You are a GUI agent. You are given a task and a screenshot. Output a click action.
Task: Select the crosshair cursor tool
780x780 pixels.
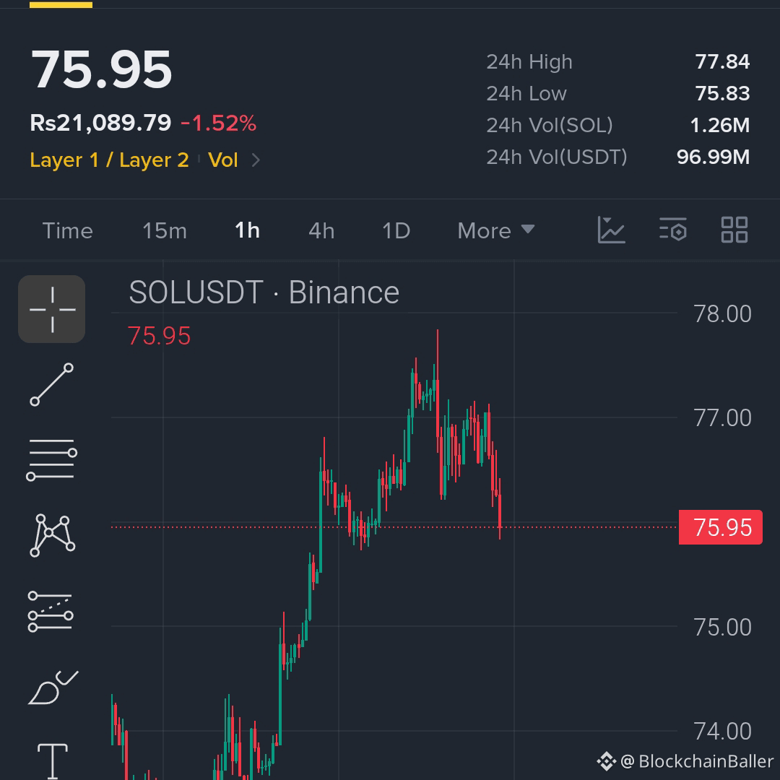[x=52, y=309]
